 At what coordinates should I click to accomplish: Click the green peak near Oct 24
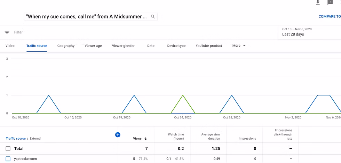pos(183,95)
